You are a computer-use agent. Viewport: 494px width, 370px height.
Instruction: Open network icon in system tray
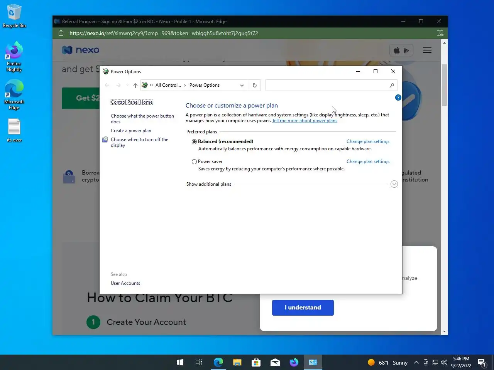click(435, 362)
